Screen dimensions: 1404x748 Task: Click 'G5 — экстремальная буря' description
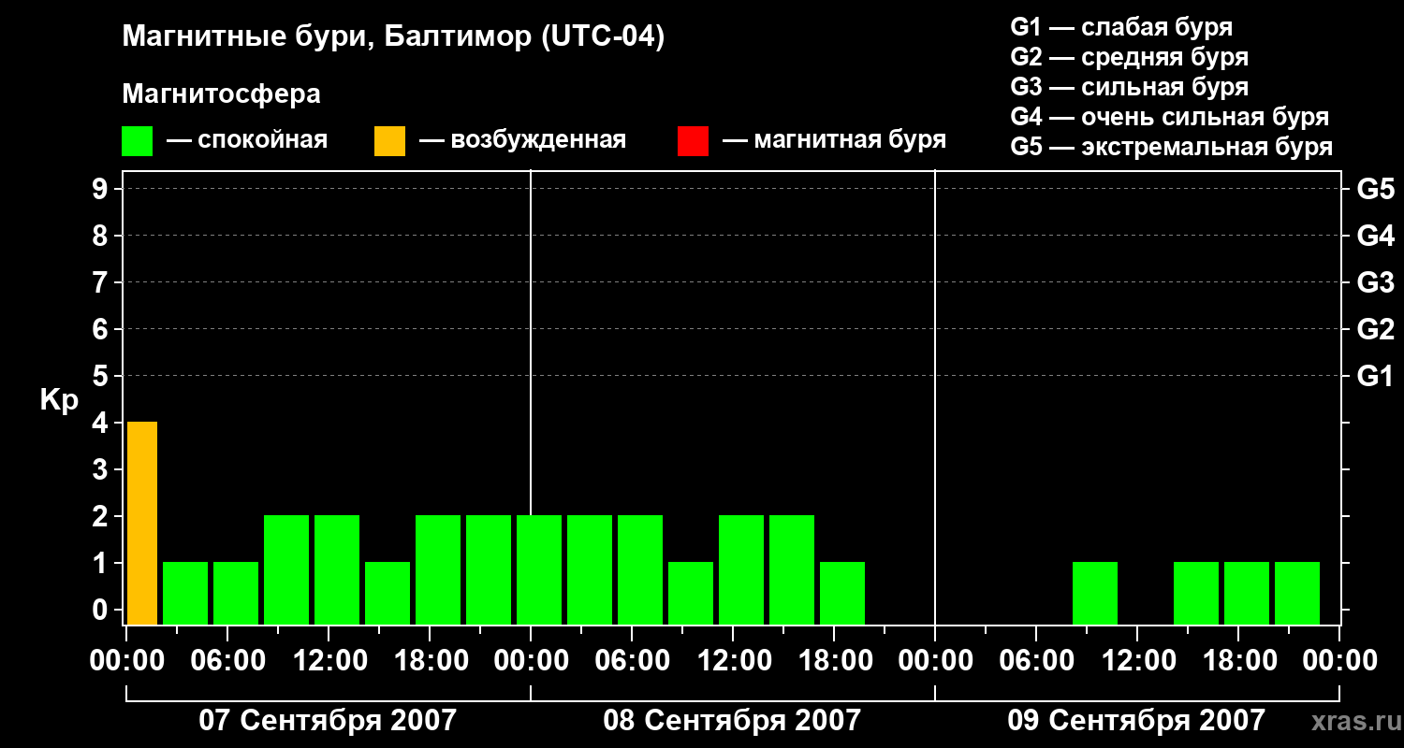pos(1171,147)
